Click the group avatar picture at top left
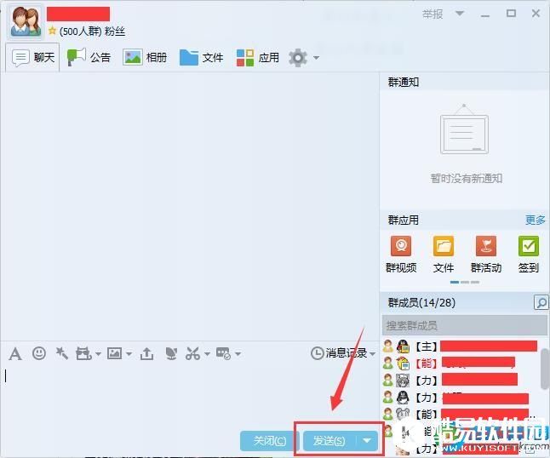This screenshot has width=550, height=458. (x=26, y=22)
